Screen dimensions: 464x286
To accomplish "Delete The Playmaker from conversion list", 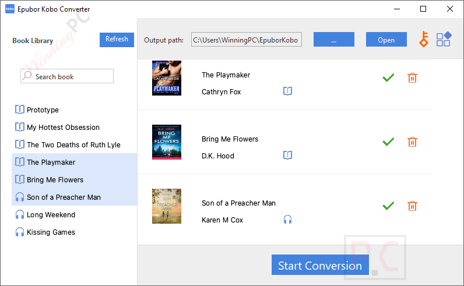I will point(412,78).
